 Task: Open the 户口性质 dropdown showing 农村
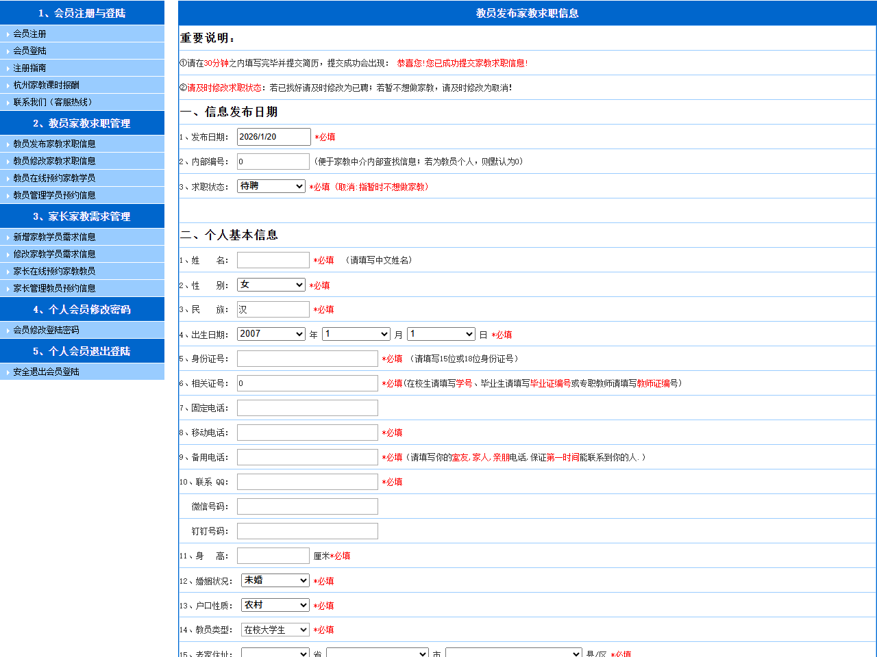(275, 605)
